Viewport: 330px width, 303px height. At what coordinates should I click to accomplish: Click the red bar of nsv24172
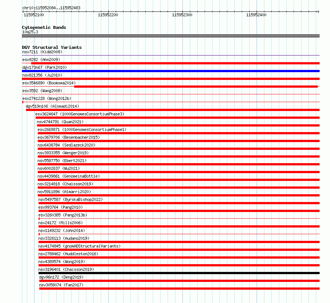(x=179, y=226)
